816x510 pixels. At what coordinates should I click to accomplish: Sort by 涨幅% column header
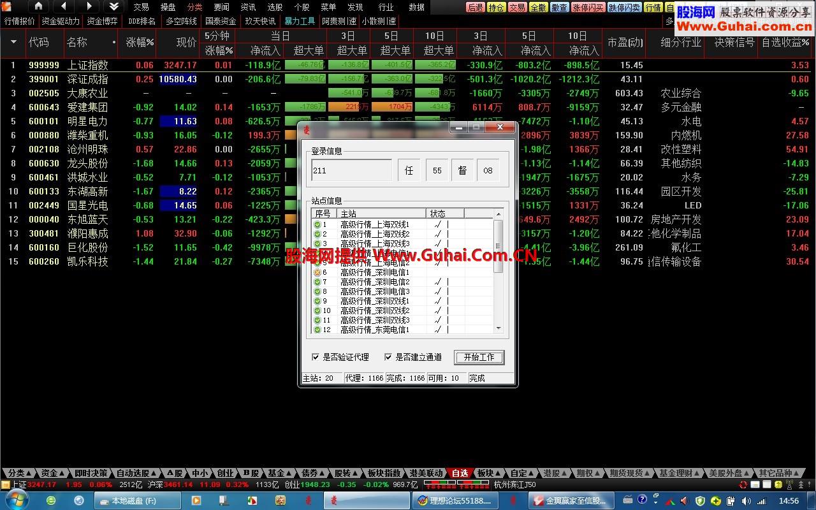click(x=140, y=42)
